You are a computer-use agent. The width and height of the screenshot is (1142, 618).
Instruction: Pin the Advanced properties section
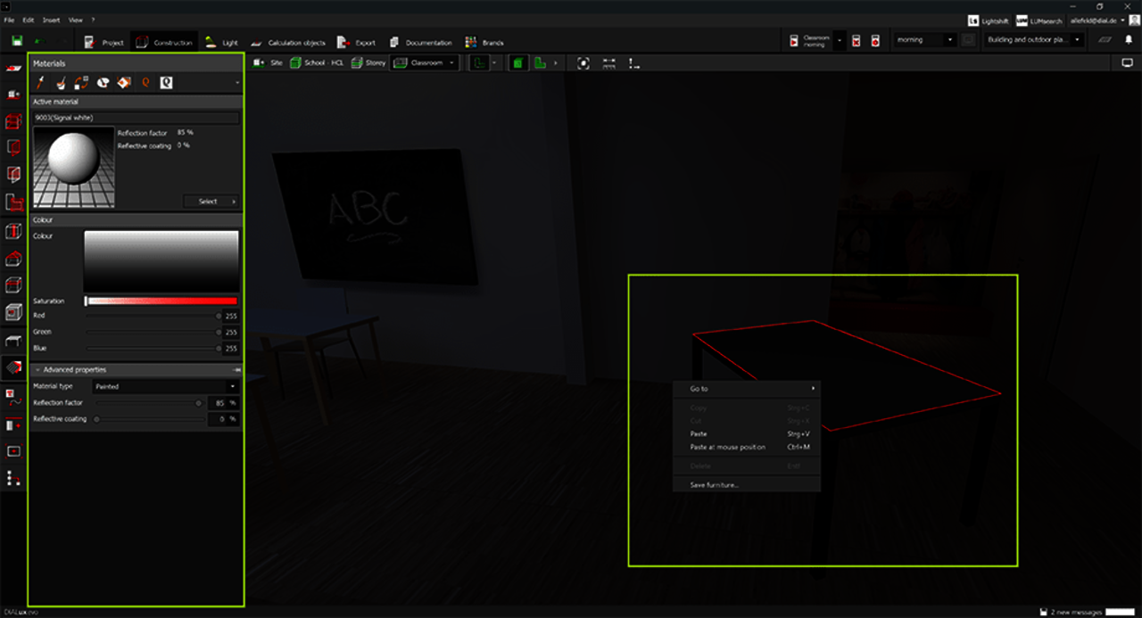pyautogui.click(x=236, y=369)
